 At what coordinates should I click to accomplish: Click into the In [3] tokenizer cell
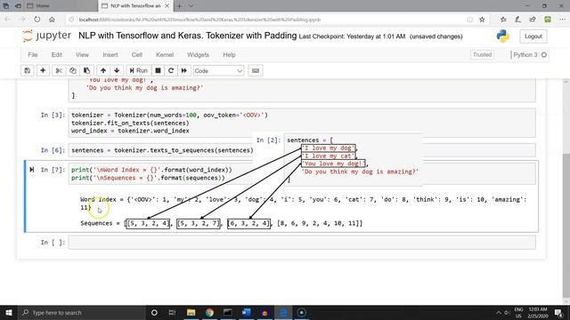click(302, 123)
